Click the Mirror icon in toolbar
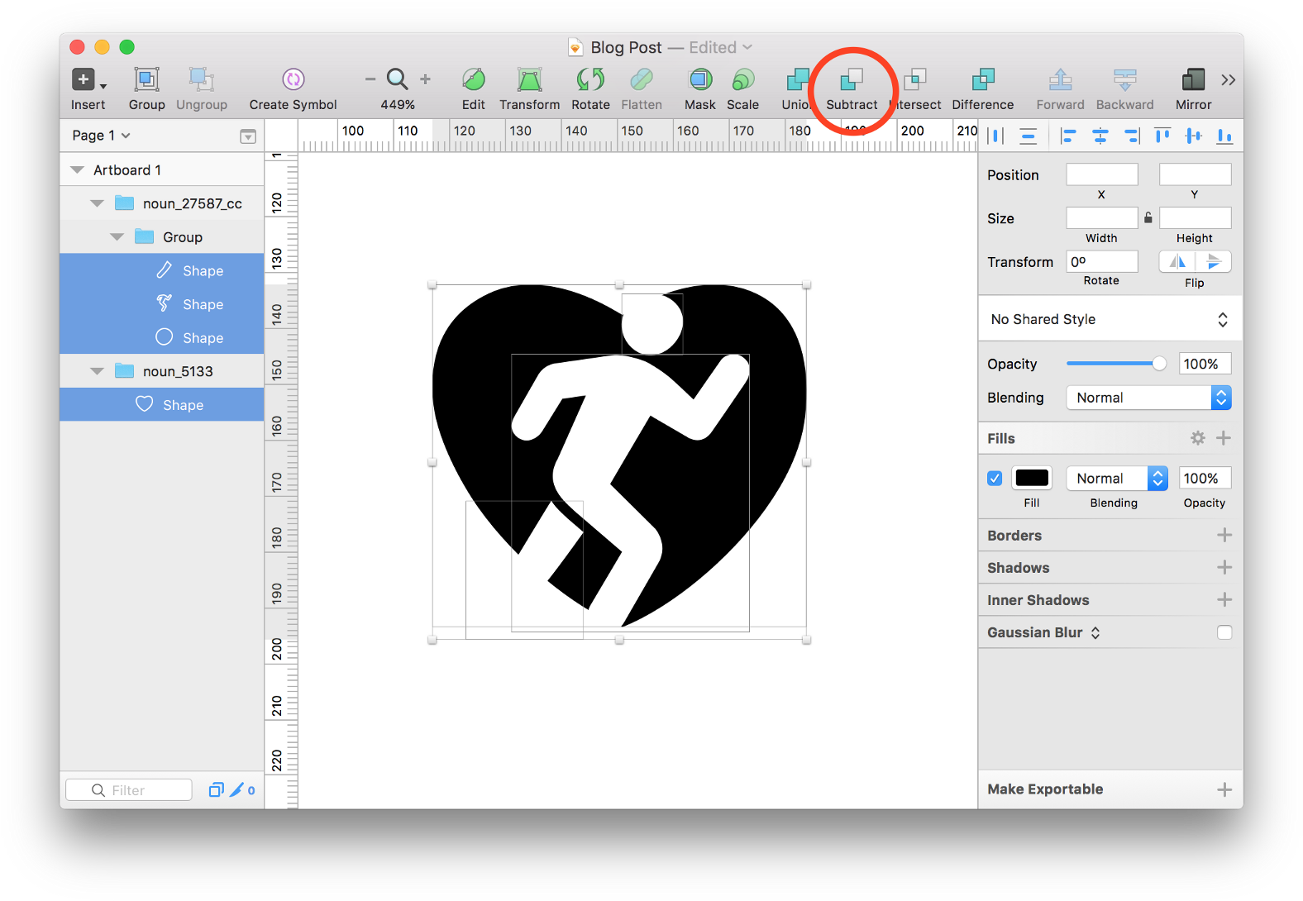This screenshot has width=1303, height=901. click(x=1193, y=80)
